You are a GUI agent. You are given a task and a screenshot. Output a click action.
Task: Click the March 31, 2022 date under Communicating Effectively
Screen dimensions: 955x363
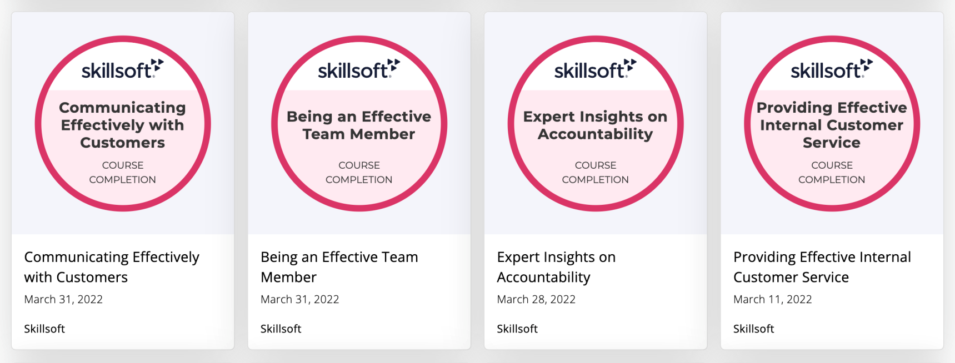pos(63,299)
